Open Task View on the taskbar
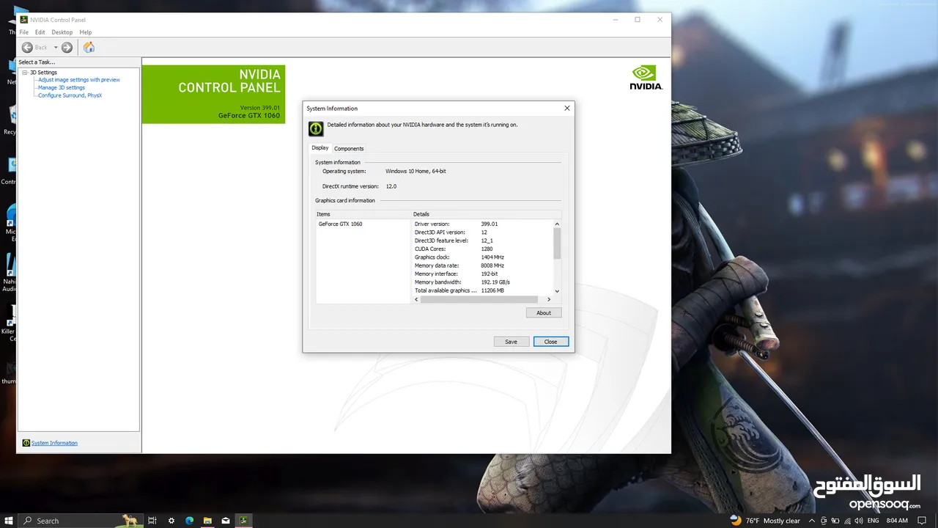The width and height of the screenshot is (938, 528). point(152,521)
